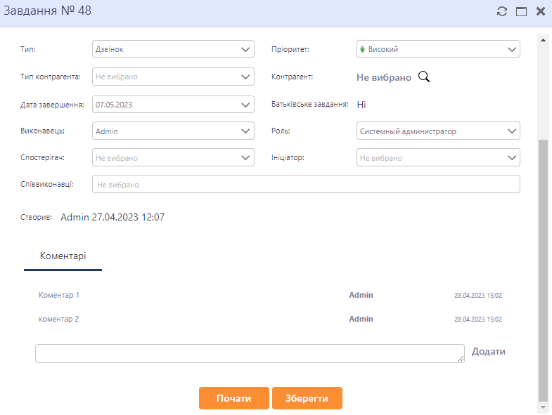The width and height of the screenshot is (552, 415).
Task: Open the Дата завершення date picker
Action: pos(173,104)
